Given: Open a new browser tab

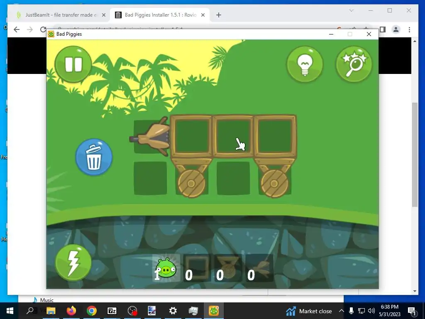Looking at the screenshot, I should [x=219, y=15].
